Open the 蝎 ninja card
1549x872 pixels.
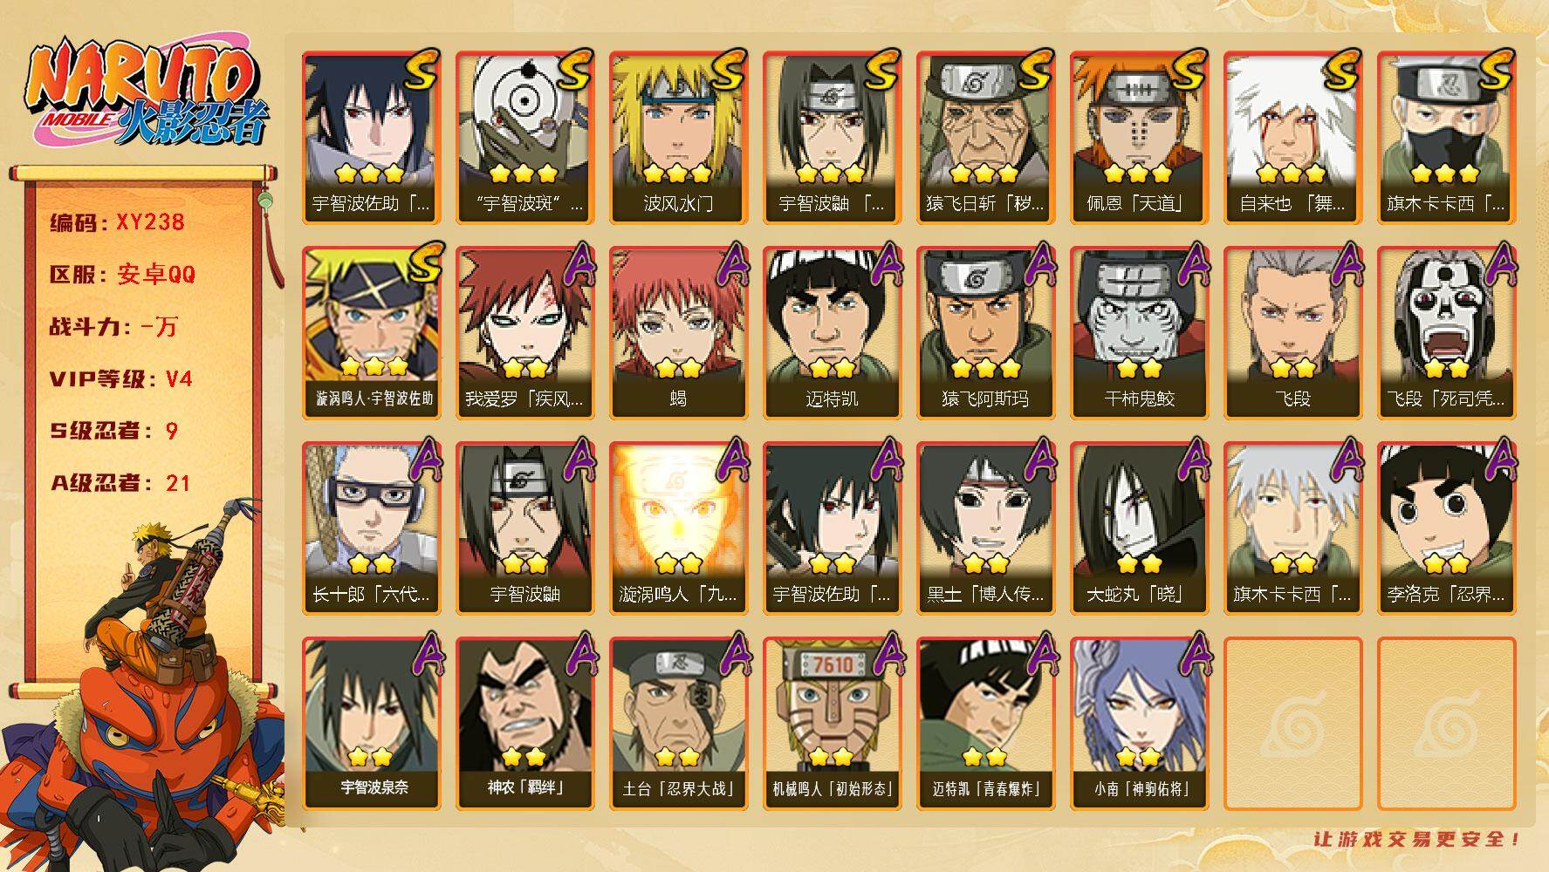click(x=678, y=332)
